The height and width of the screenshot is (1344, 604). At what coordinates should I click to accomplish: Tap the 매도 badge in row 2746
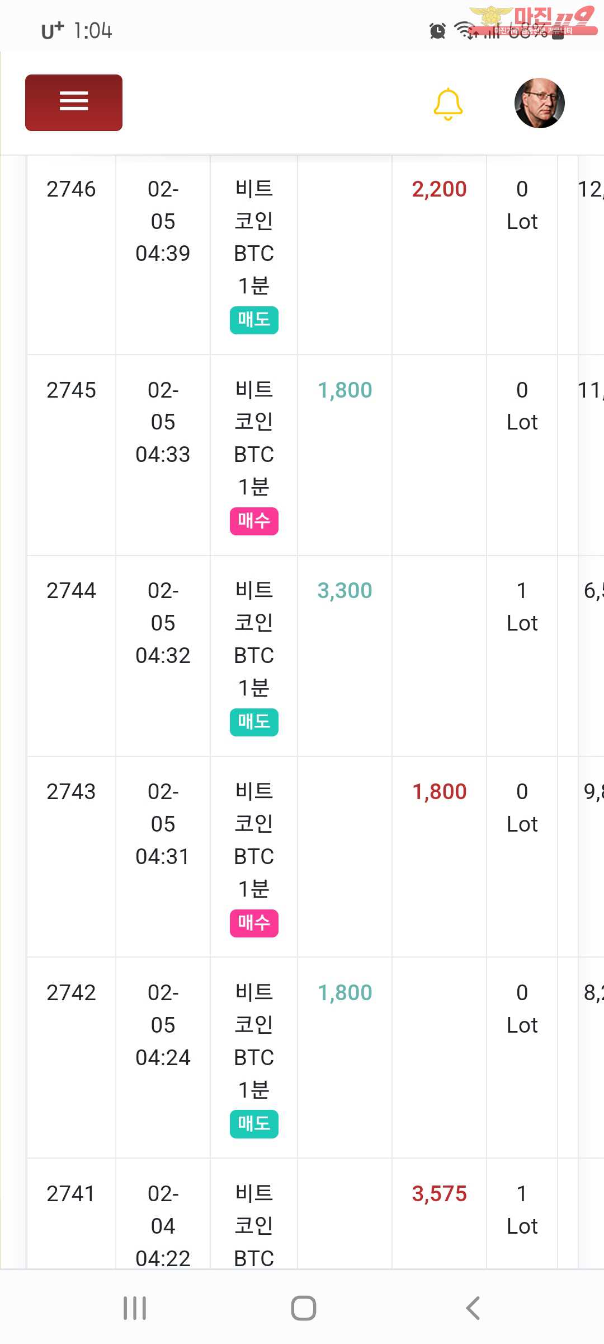point(254,320)
